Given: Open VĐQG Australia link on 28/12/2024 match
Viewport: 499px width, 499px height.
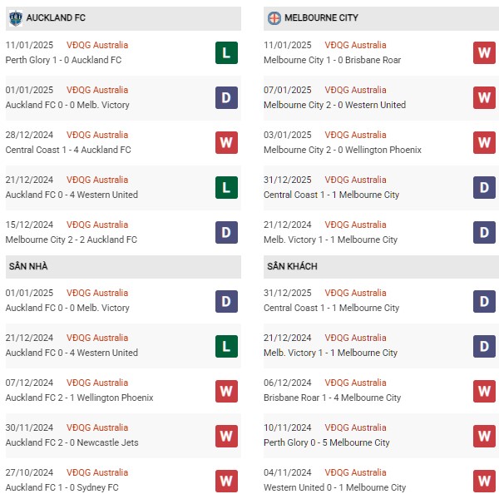Looking at the screenshot, I should point(97,135).
